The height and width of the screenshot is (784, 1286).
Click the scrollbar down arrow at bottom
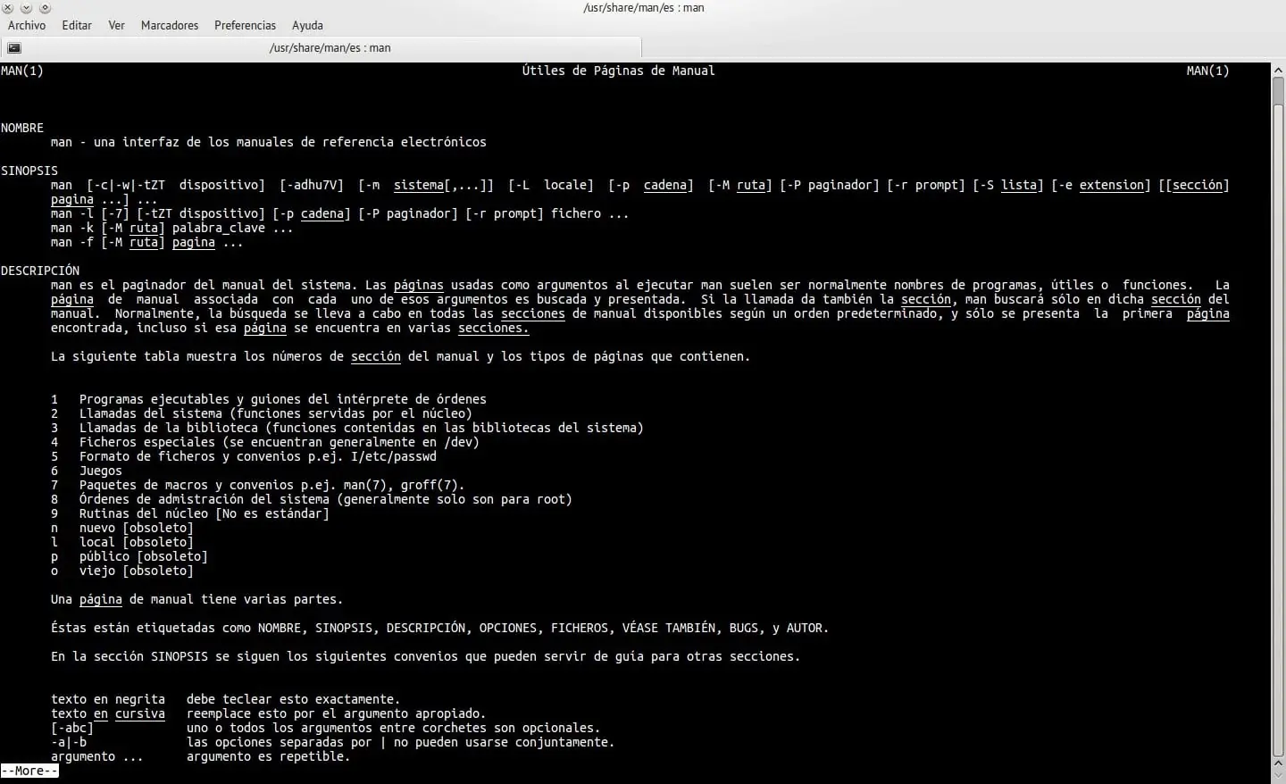(x=1278, y=777)
